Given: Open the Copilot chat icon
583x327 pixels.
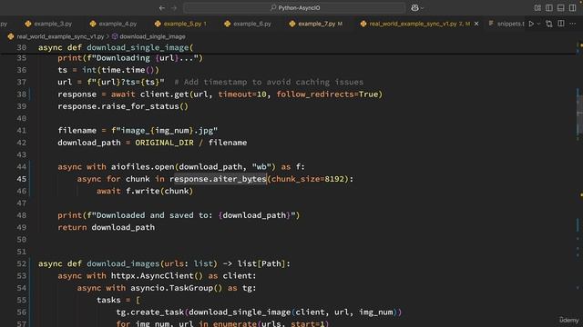Looking at the screenshot, I should (414, 8).
